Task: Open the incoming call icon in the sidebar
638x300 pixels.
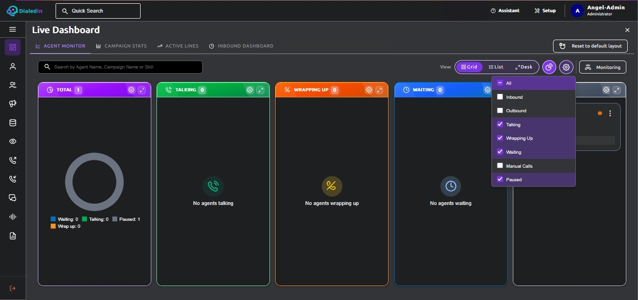Action: point(13,179)
